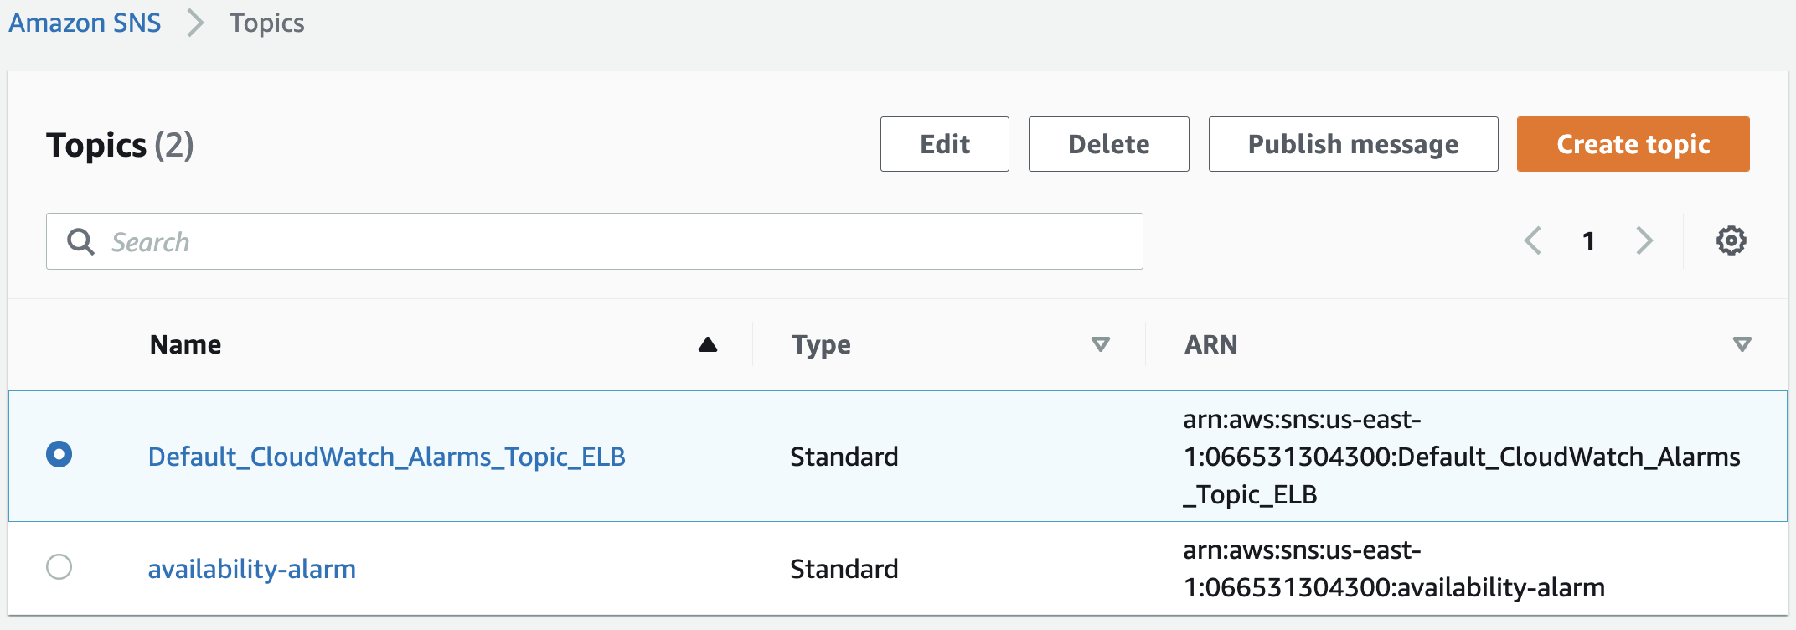Go to next page arrow
This screenshot has height=630, width=1796.
pos(1644,241)
